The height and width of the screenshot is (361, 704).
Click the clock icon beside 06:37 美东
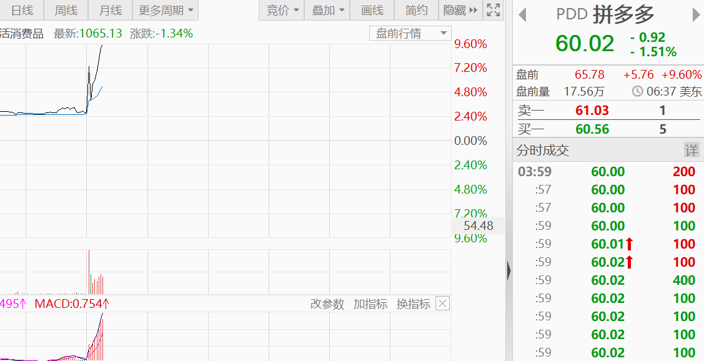pos(638,92)
